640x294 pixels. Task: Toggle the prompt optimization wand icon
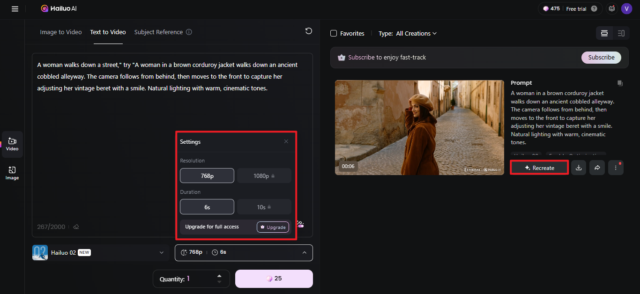(x=300, y=224)
